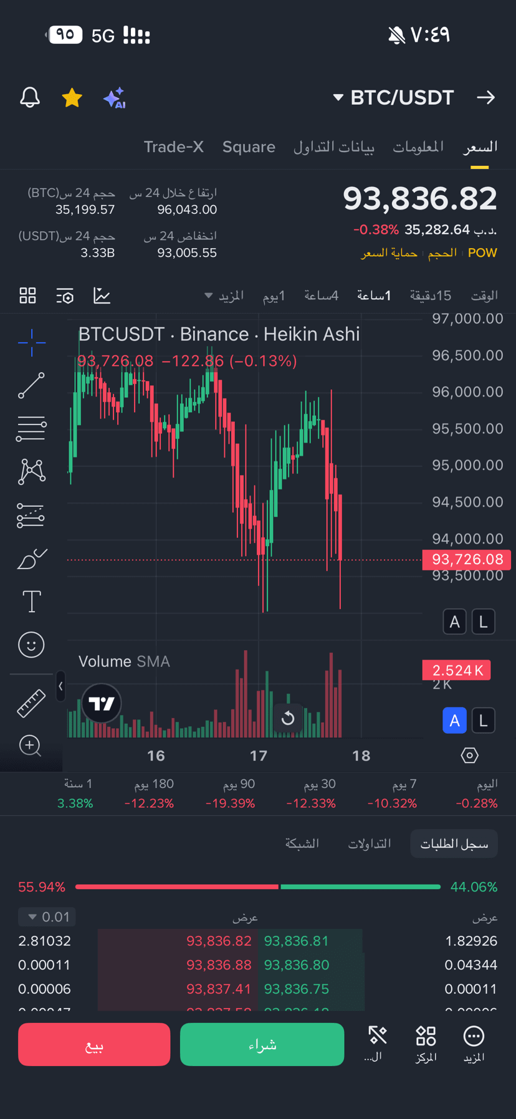Image resolution: width=516 pixels, height=1119 pixels.
Task: Change order book 0.01 precision dropdown
Action: coord(47,917)
